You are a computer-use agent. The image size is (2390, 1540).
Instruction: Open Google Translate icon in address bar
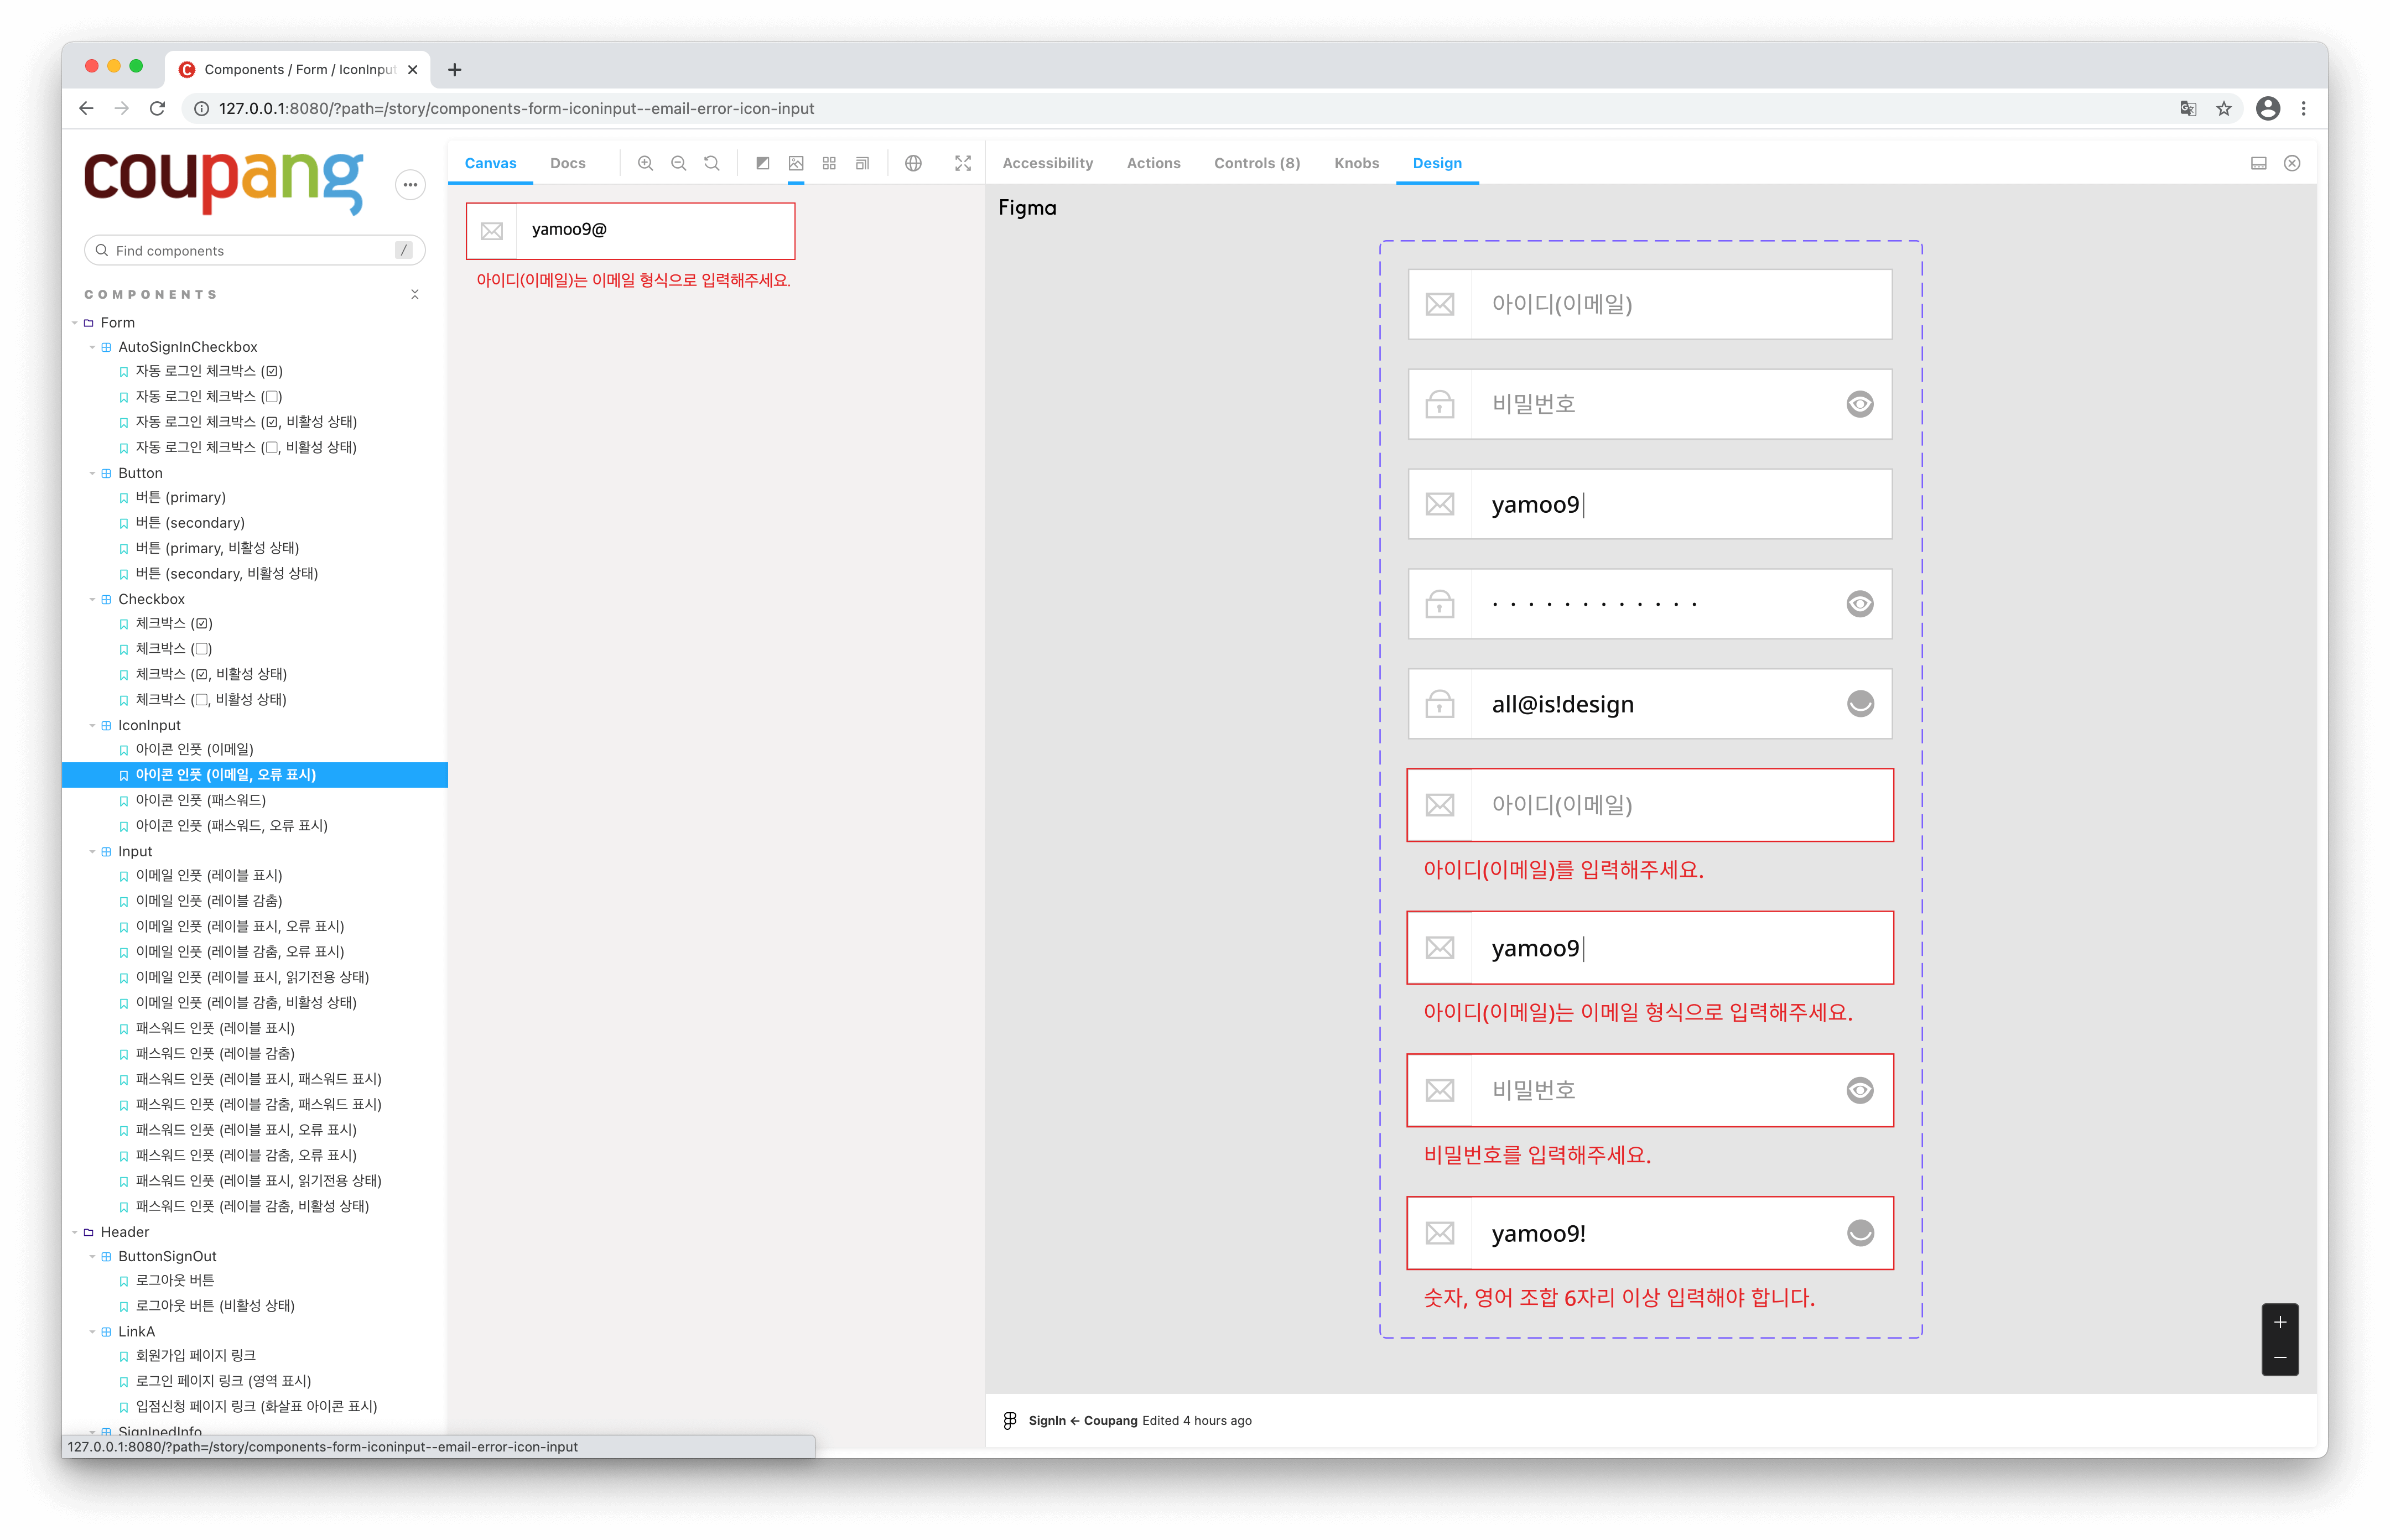tap(2188, 108)
